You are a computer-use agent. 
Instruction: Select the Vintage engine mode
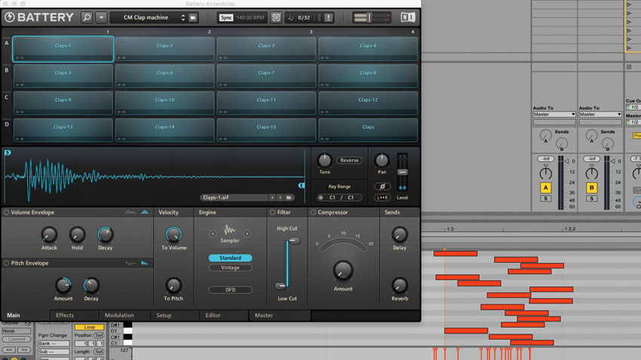230,268
